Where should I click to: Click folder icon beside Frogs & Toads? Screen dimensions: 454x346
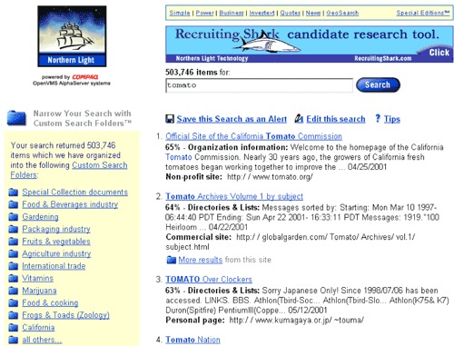[x=14, y=315]
